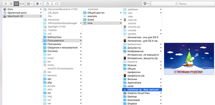Screen dimensions: 215x105
Task: Open Creative Cloud Files folder
Action: click(x=142, y=93)
